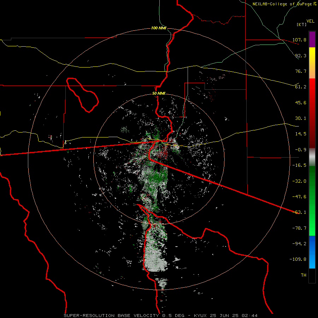Click the -78.7 legend value

[x=299, y=228]
